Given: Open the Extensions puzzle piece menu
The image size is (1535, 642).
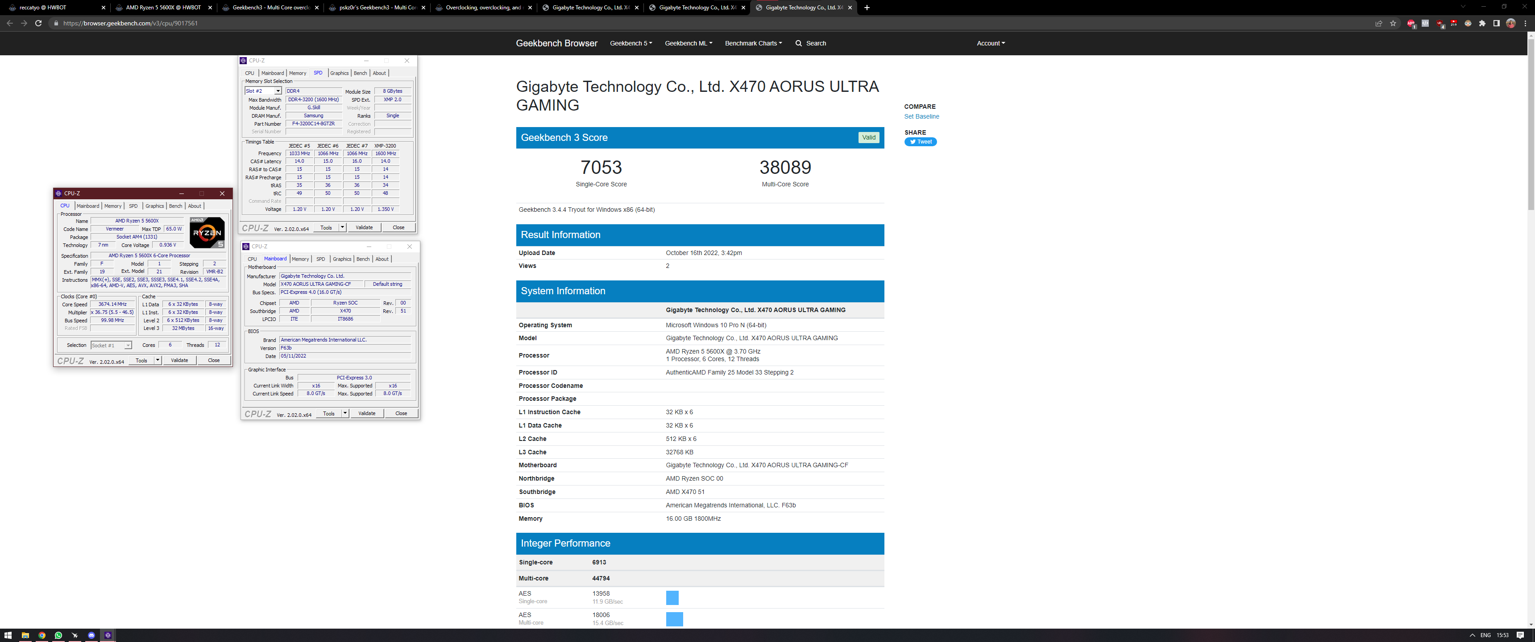Looking at the screenshot, I should 1482,23.
